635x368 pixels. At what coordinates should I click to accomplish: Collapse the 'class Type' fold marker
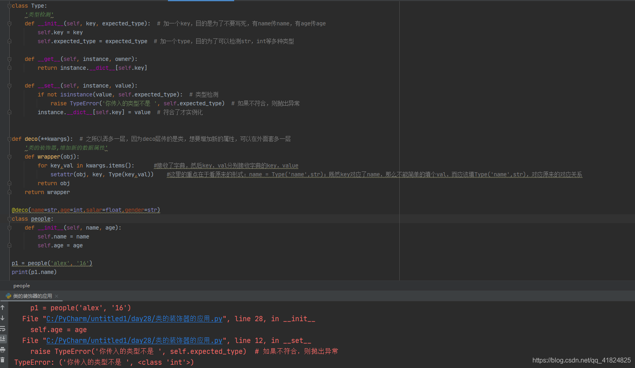pyautogui.click(x=9, y=6)
